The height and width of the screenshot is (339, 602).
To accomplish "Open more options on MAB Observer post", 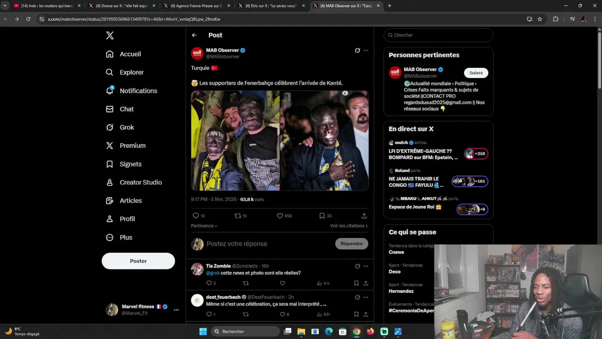I will [x=366, y=50].
